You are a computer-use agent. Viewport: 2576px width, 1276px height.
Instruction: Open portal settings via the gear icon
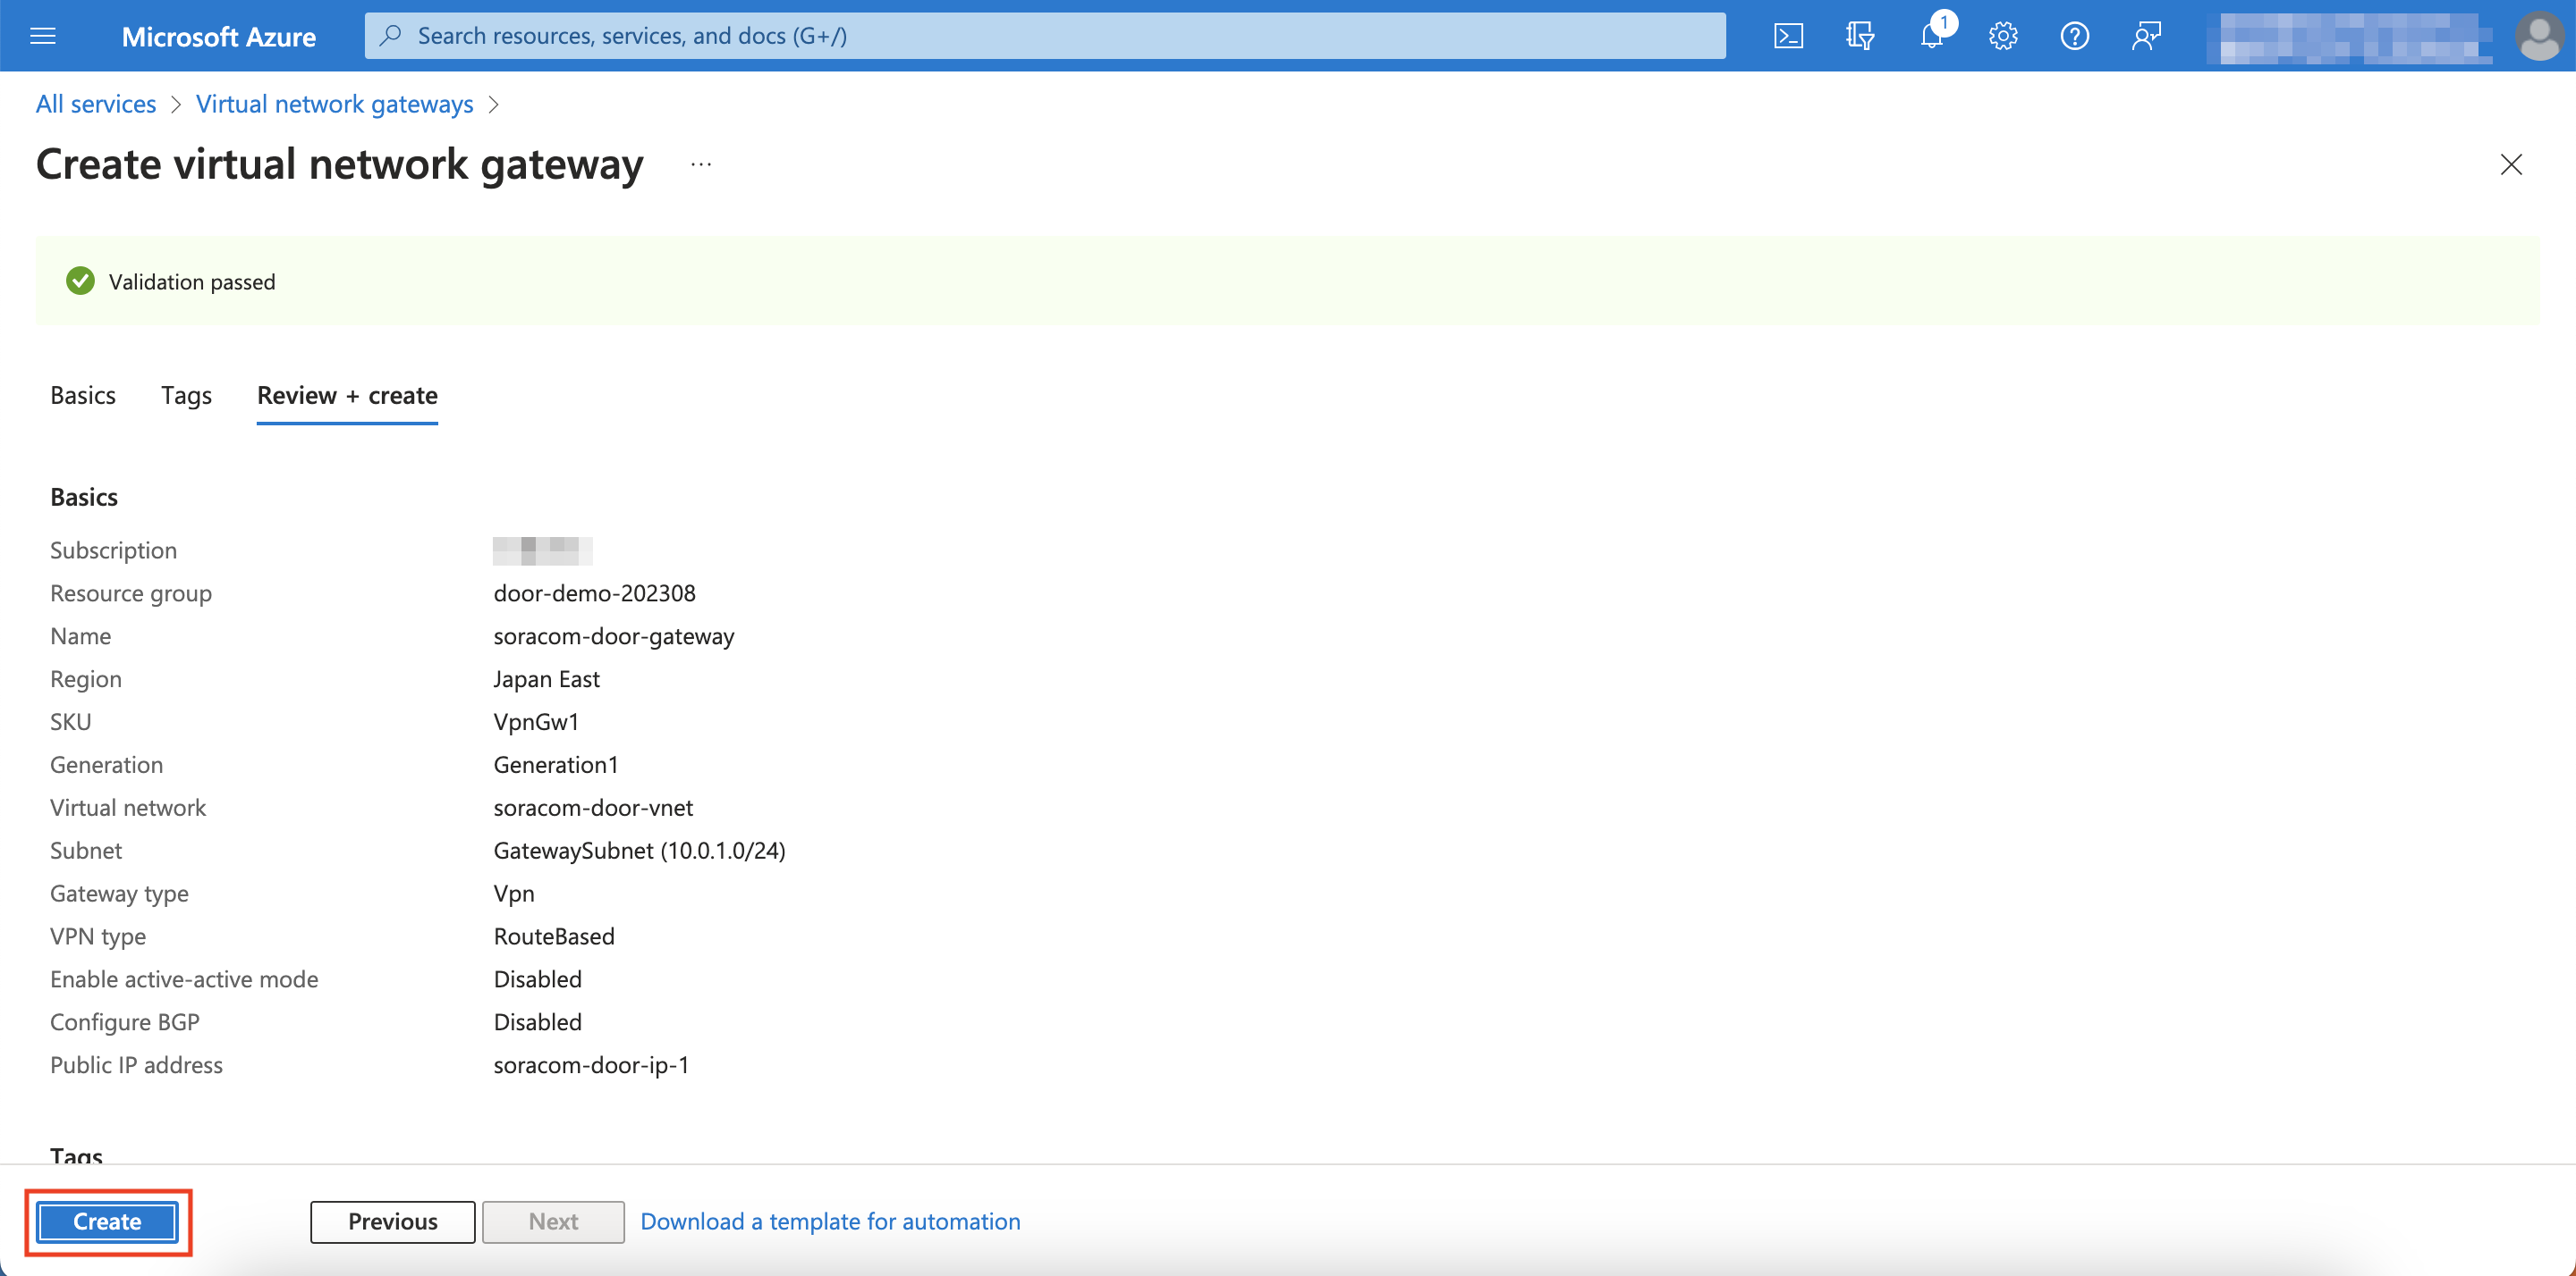pyautogui.click(x=2003, y=35)
